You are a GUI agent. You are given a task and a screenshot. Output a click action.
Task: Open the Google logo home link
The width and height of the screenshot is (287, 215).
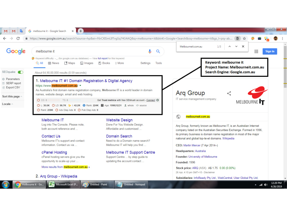click(x=16, y=51)
